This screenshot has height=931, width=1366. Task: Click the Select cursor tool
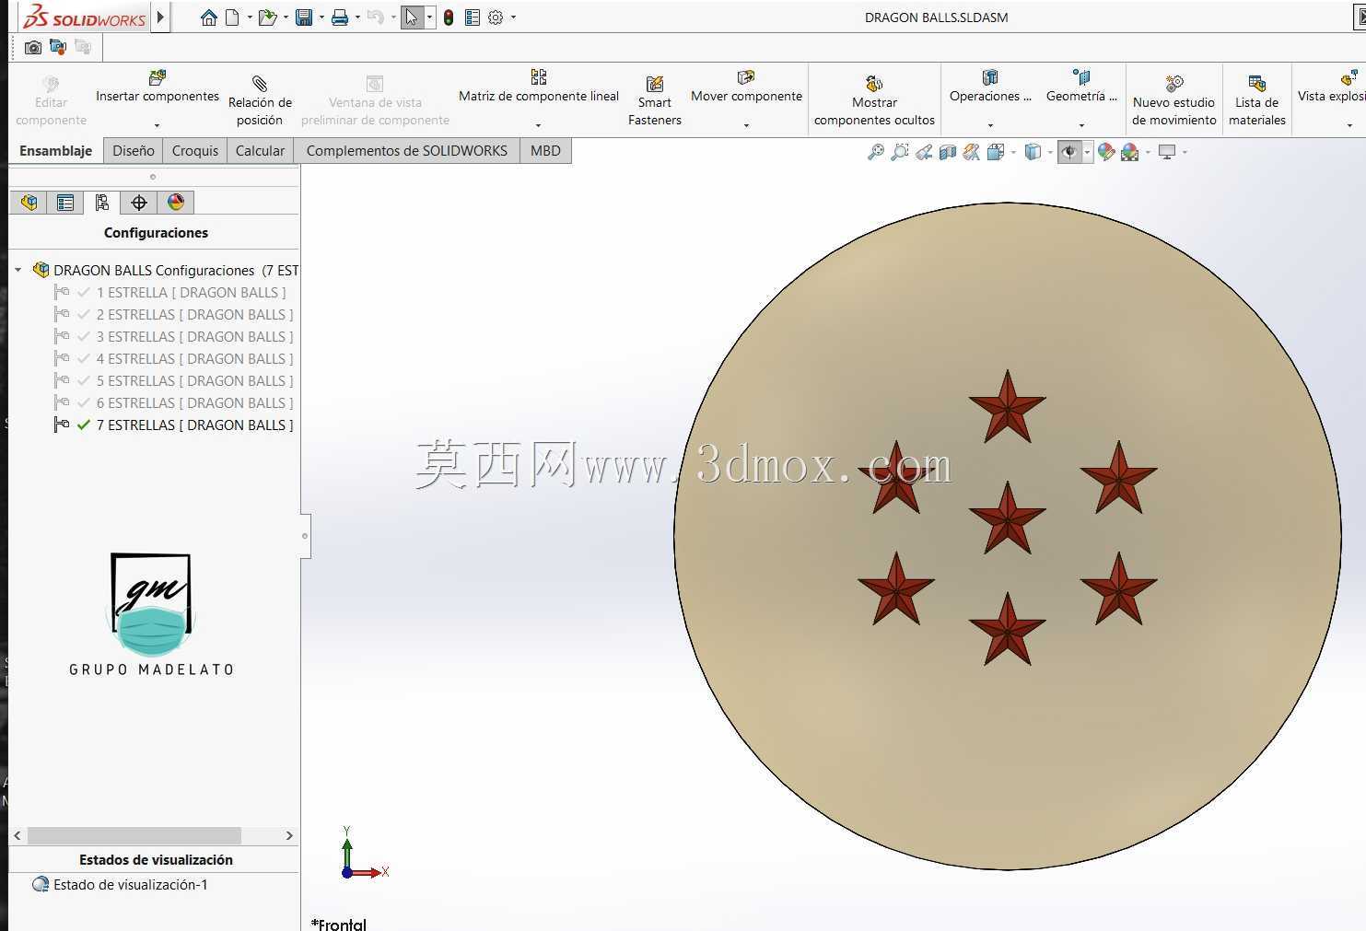[x=412, y=17]
